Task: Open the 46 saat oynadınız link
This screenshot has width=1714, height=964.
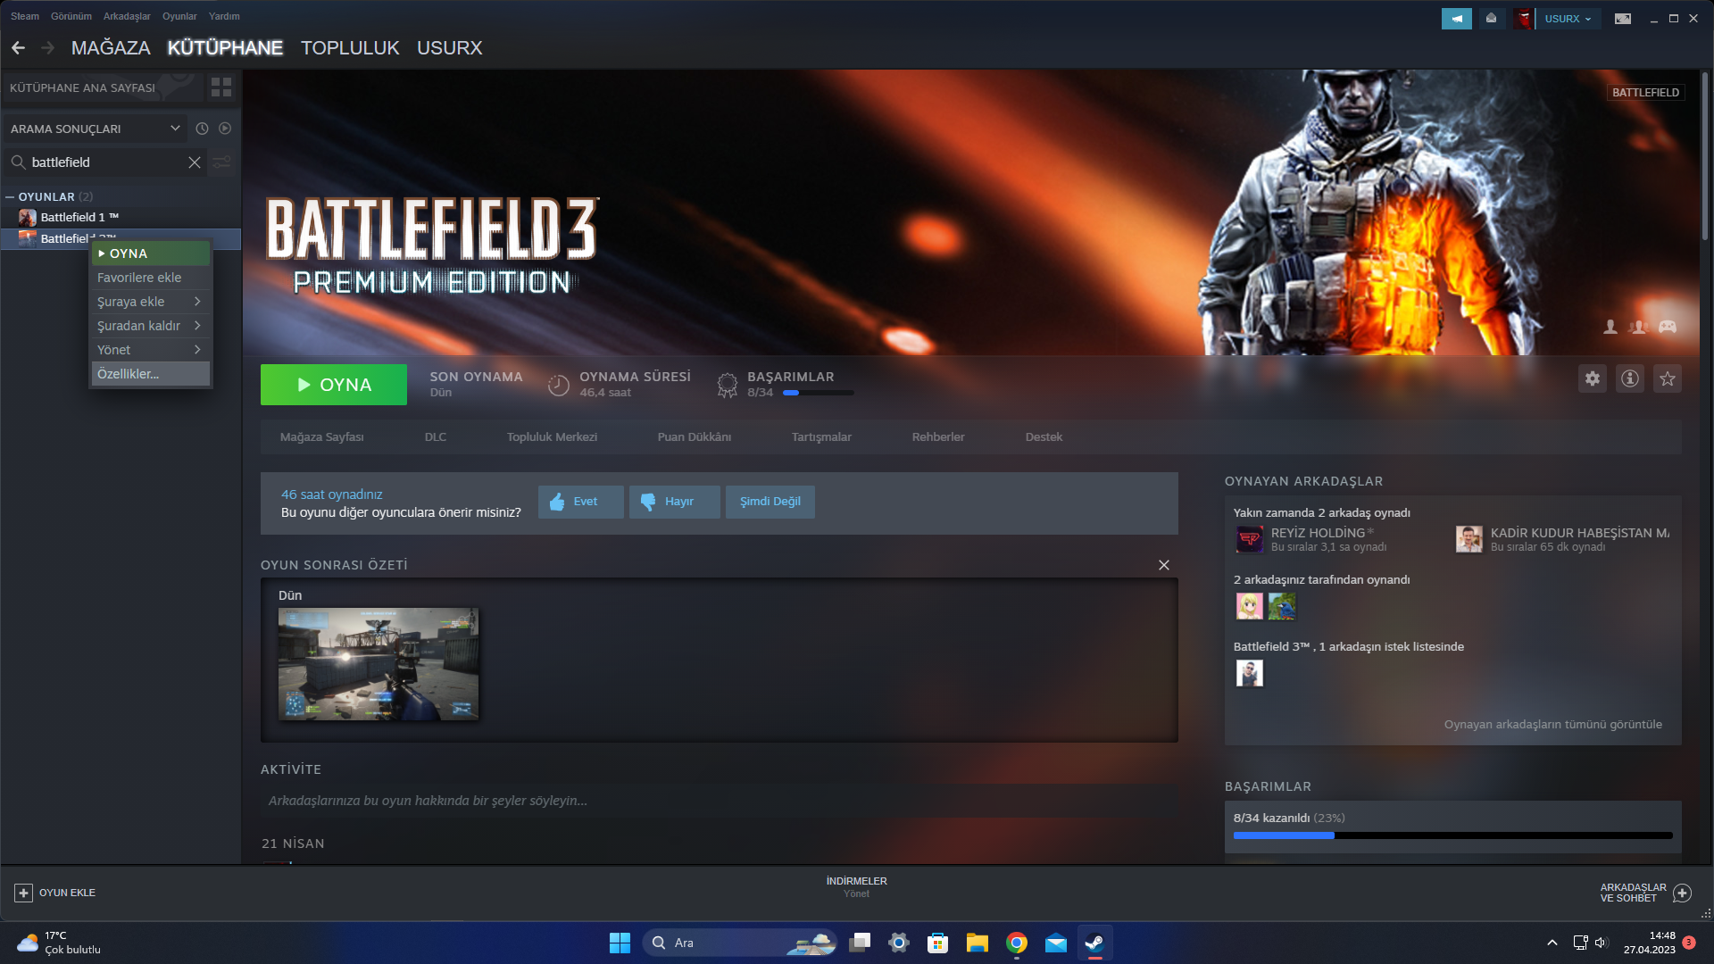Action: (331, 494)
